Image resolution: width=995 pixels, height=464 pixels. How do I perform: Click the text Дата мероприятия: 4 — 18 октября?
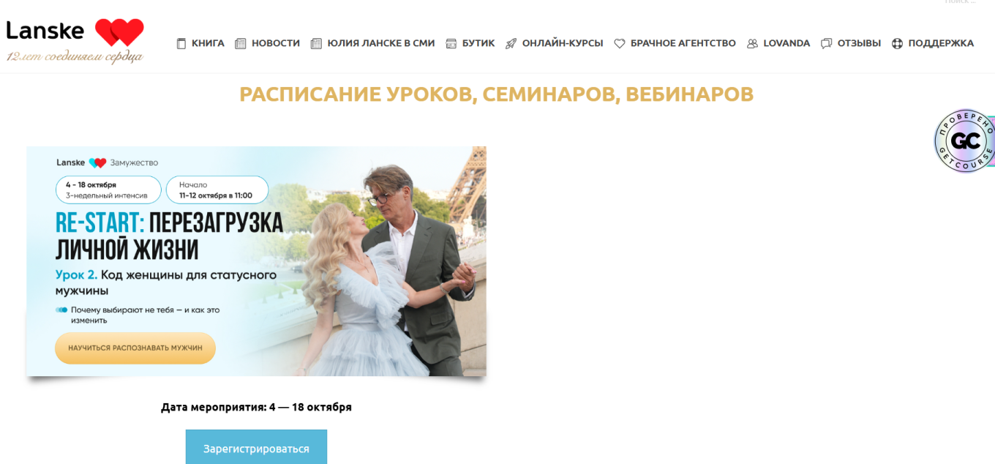(x=256, y=407)
